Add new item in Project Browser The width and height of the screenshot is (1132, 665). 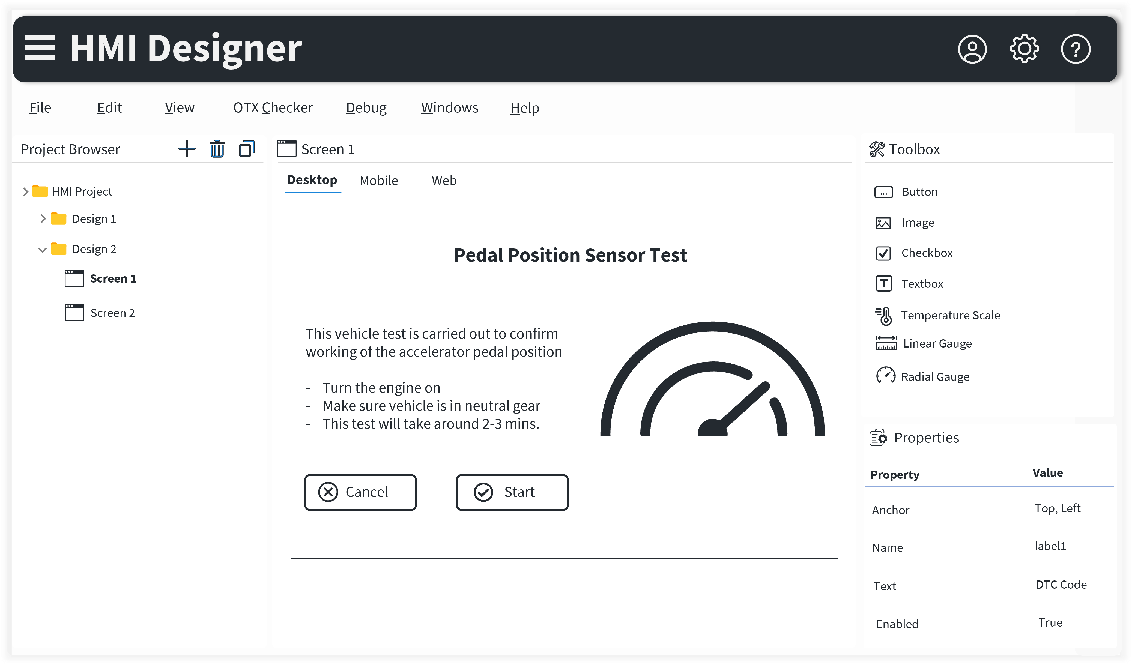(x=187, y=149)
